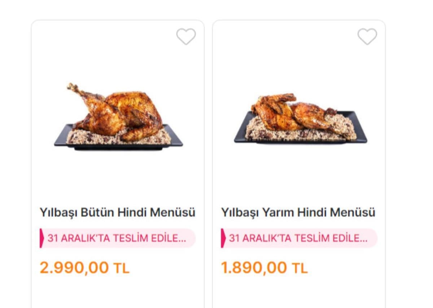433x308 pixels.
Task: Open the Yılbaşı Bütün Hindi Menüsü title link
Action: pyautogui.click(x=118, y=213)
